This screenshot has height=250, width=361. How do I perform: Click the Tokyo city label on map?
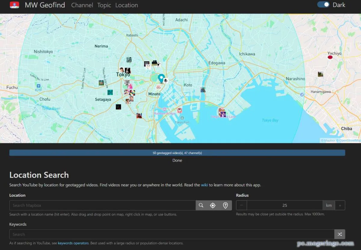pyautogui.click(x=123, y=75)
